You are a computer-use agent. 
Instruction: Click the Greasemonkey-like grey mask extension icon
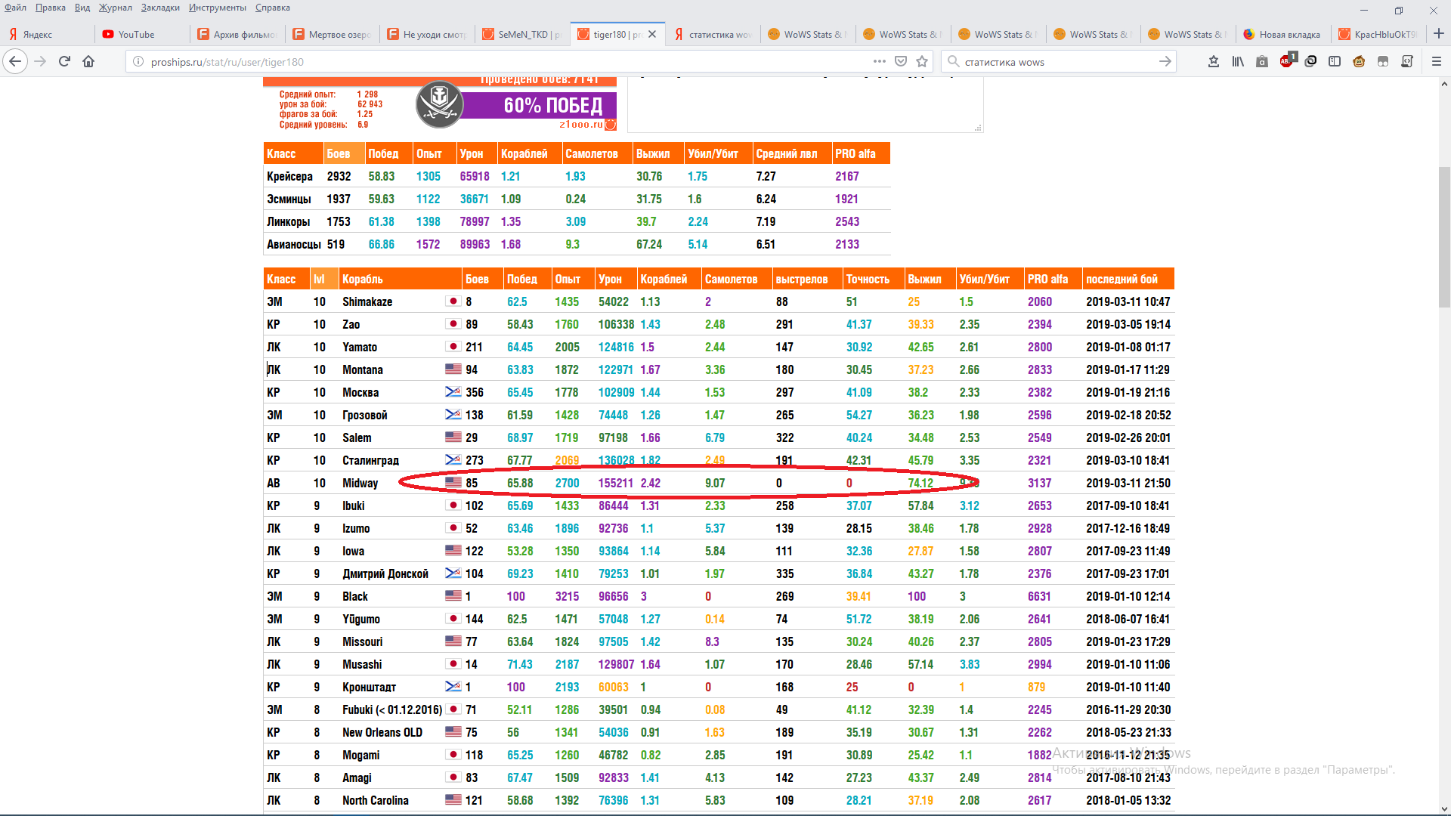[1383, 61]
